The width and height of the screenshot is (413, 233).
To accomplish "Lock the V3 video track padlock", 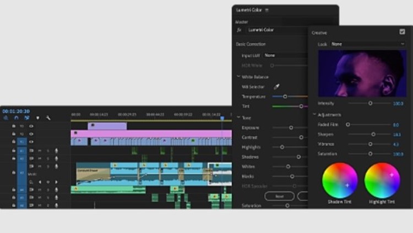I will 14,126.
